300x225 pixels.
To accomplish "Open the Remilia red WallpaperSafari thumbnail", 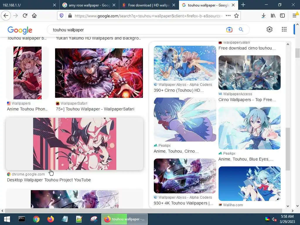I will [99, 73].
